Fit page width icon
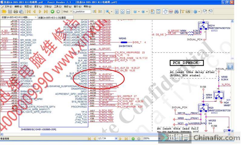Viewport: 242px width, 145px height. [x=128, y=12]
